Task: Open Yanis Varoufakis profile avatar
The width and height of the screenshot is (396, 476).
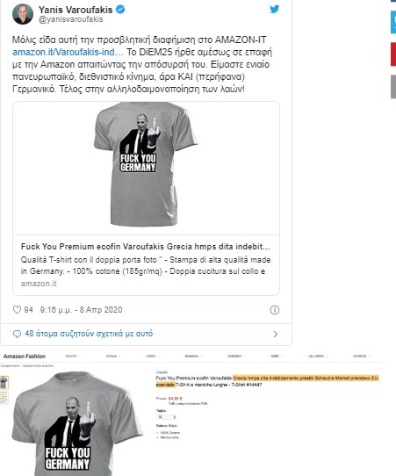Action: (23, 14)
